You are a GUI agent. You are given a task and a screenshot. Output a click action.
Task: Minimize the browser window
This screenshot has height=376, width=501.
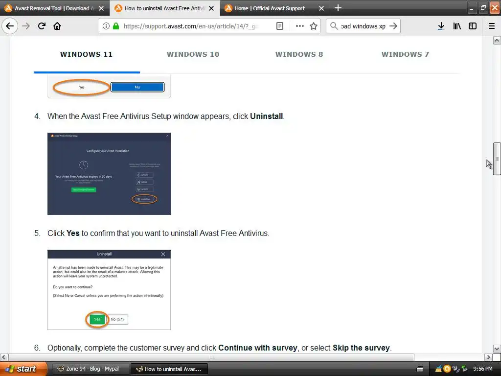click(x=471, y=8)
